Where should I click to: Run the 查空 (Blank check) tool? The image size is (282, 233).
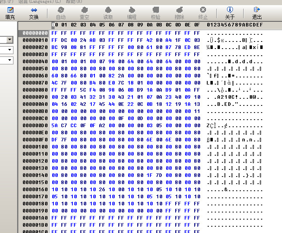click(84, 13)
